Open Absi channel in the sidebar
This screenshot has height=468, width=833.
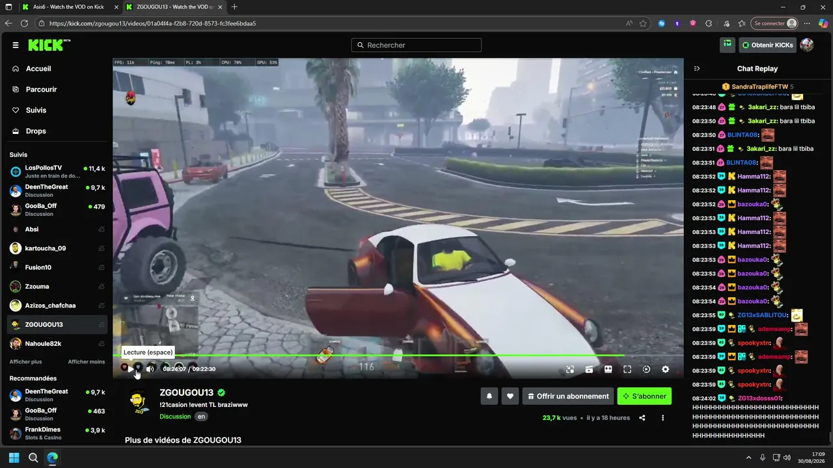(x=57, y=229)
